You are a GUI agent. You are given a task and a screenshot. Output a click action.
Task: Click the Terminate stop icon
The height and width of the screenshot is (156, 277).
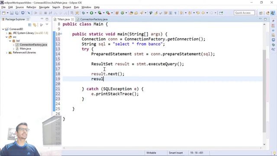pos(45,13)
